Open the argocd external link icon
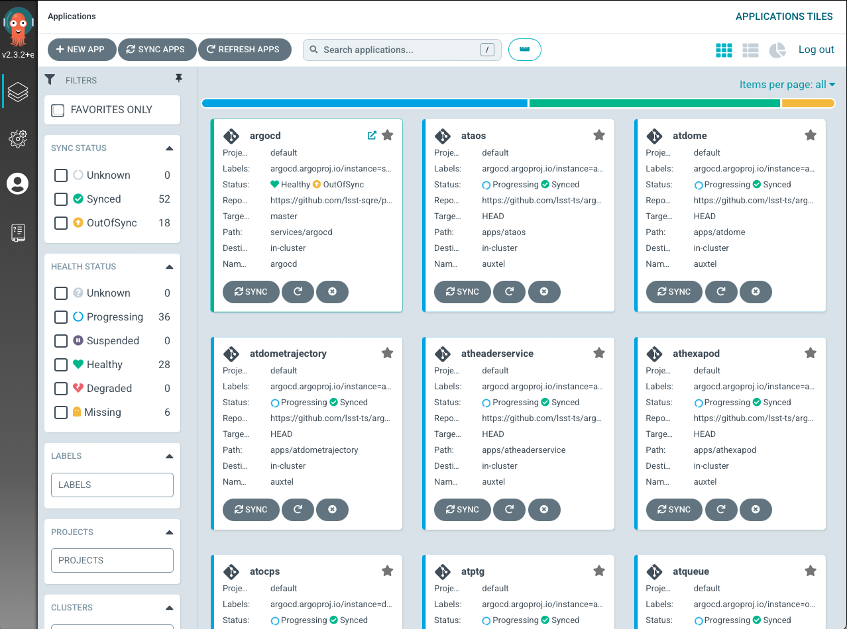 click(372, 135)
